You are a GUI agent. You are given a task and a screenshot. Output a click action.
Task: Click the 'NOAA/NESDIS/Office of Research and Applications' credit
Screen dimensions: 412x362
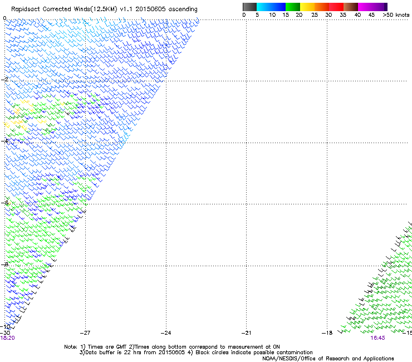pyautogui.click(x=328, y=359)
